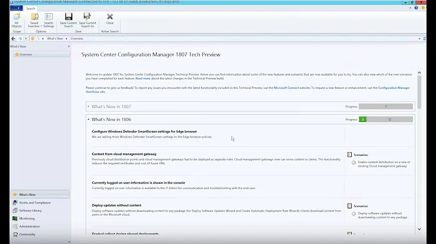Refresh the view using address bar icon
The height and width of the screenshot is (244, 436).
pos(424,39)
